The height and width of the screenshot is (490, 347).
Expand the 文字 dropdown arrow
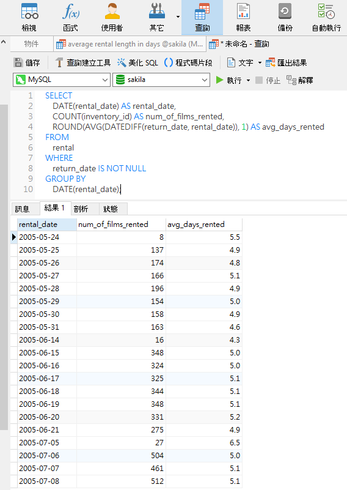[x=260, y=63]
